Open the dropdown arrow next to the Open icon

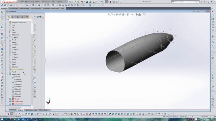(80, 2)
